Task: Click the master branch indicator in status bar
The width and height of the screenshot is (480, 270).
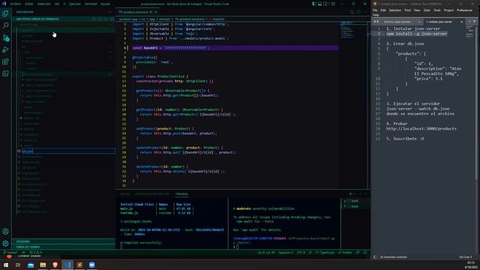Action: pyautogui.click(x=10, y=253)
